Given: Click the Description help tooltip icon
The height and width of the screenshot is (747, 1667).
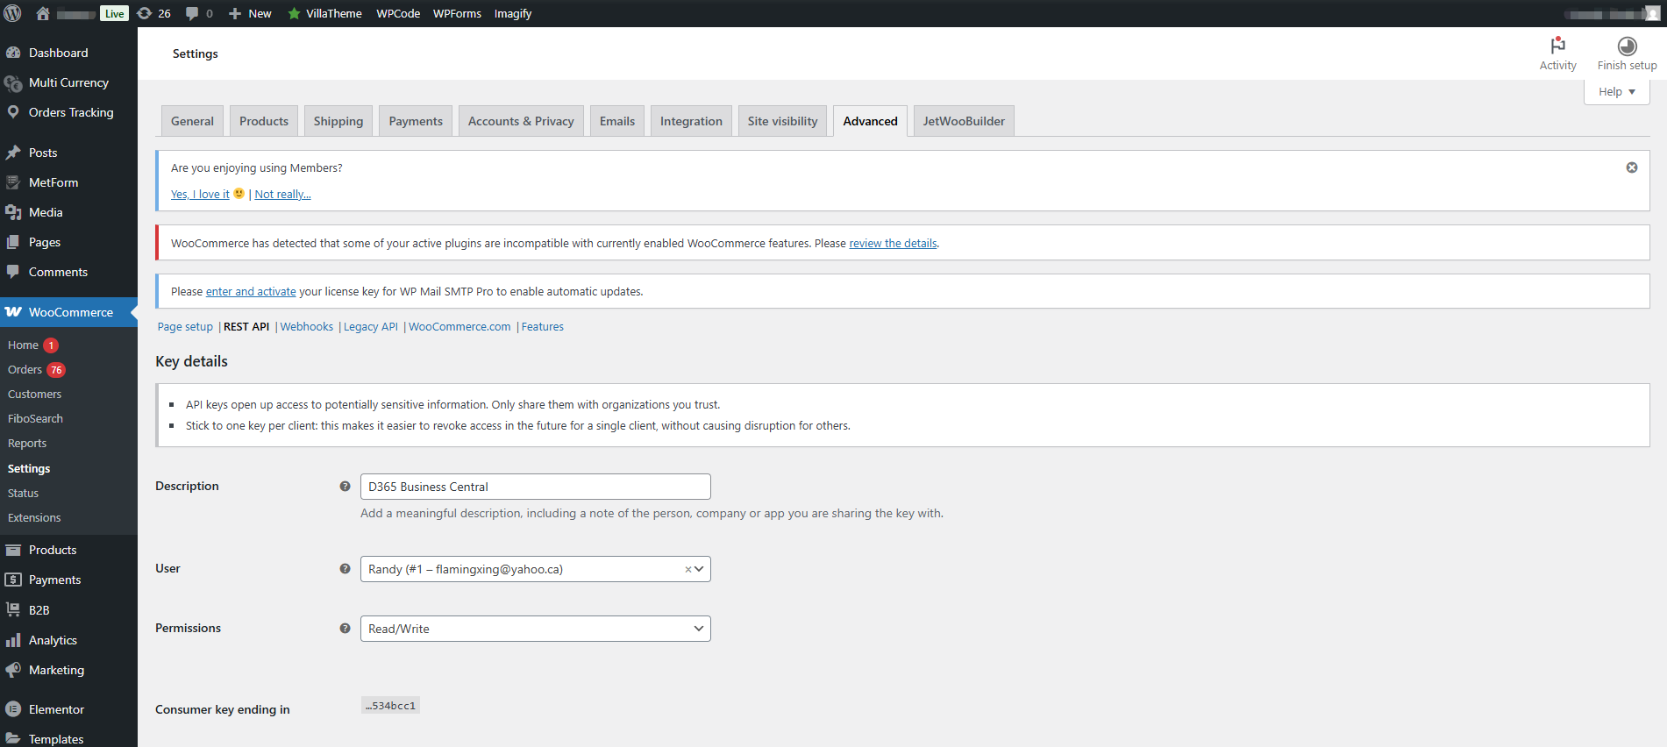Looking at the screenshot, I should click(x=345, y=486).
